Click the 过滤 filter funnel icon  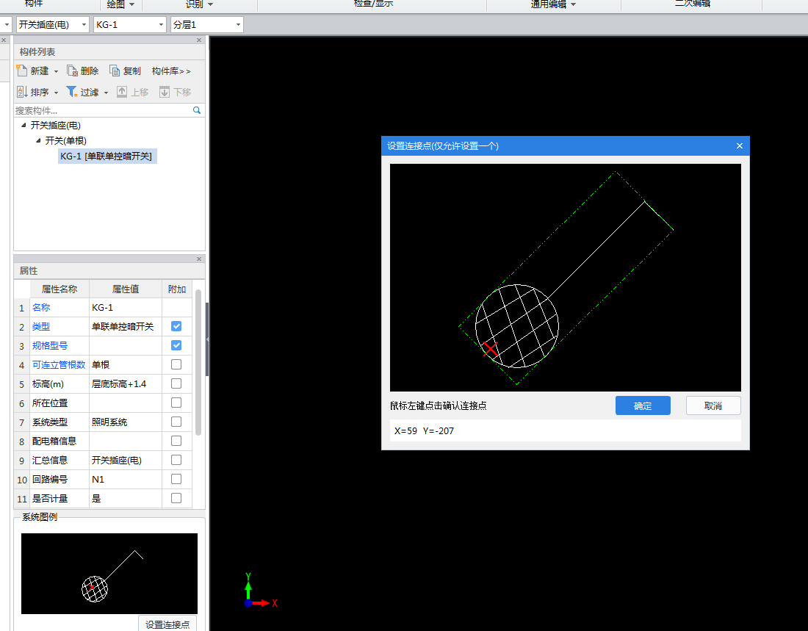point(72,92)
